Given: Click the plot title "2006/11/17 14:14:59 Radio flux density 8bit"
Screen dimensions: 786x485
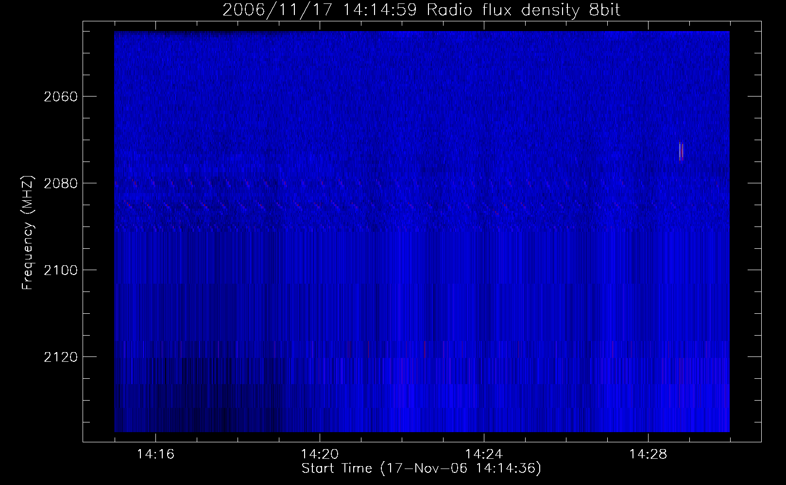Looking at the screenshot, I should pyautogui.click(x=422, y=10).
